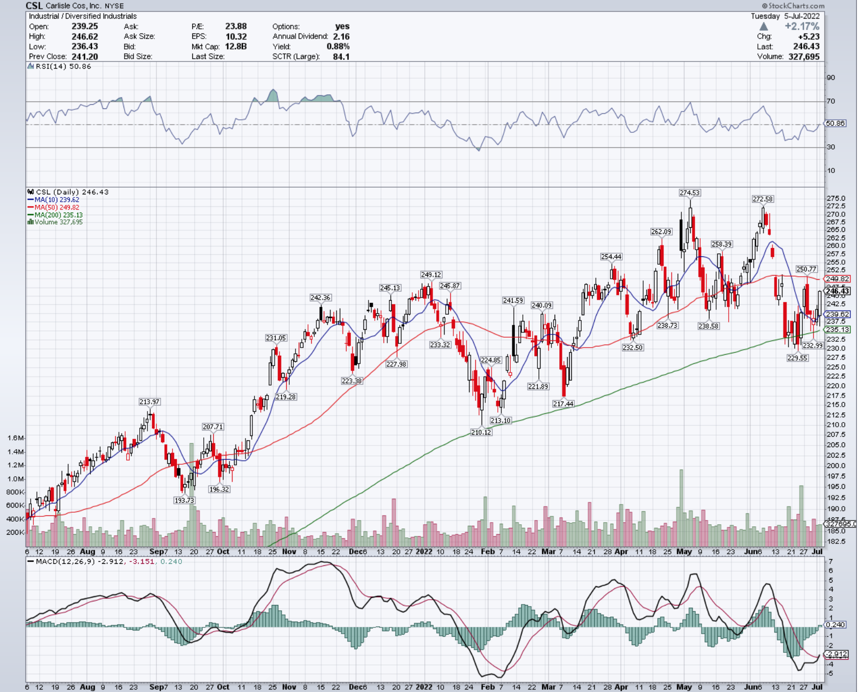Click the MA(10) 239.62 legend entry
Viewport: 859px width, 692px height.
click(x=53, y=200)
